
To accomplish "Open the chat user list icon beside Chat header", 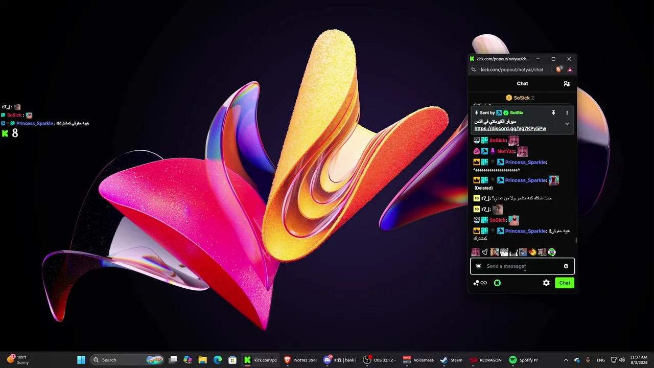I will (567, 83).
